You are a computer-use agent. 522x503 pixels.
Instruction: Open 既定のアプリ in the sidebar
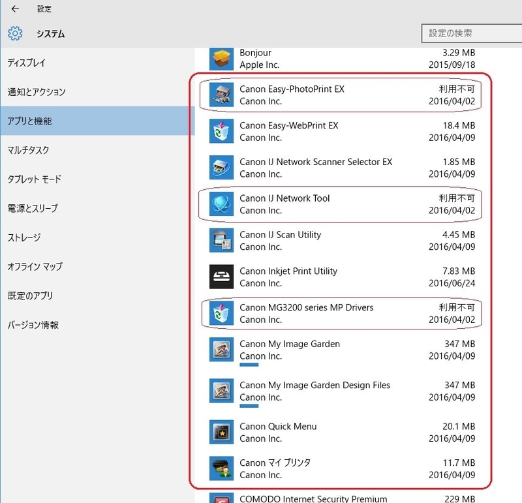tap(97, 296)
